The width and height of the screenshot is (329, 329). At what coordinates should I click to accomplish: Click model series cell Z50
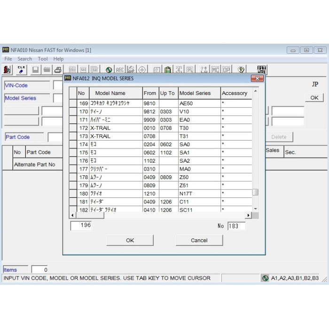[199, 177]
